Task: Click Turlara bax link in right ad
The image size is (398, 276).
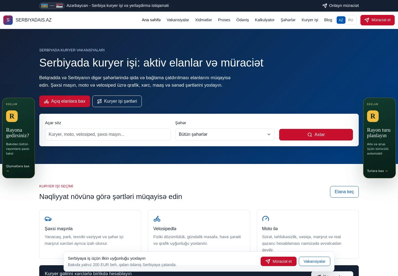Action: (x=377, y=171)
